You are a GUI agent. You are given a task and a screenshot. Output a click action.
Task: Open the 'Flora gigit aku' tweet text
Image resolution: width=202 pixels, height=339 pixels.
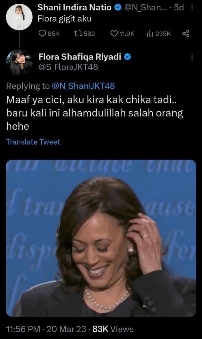tap(65, 19)
